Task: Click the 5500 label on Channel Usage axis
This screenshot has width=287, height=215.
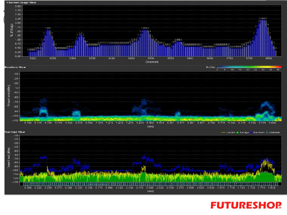Action: point(151,58)
